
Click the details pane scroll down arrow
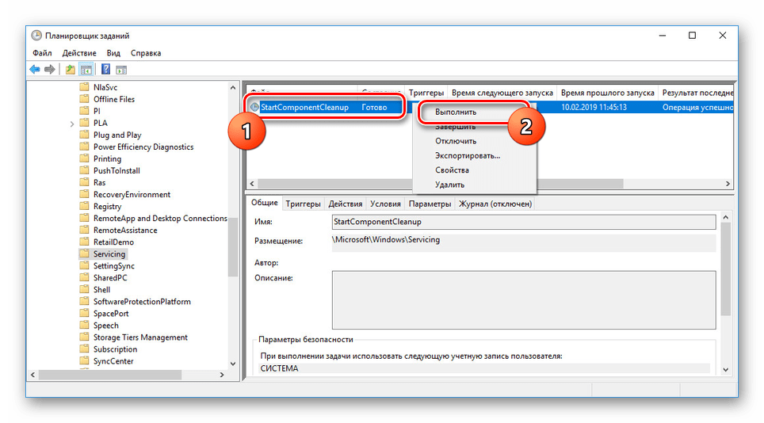(x=725, y=369)
